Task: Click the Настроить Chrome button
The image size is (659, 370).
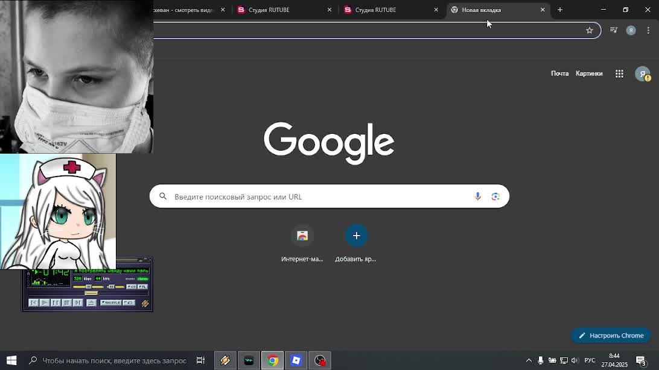Action: coord(611,336)
